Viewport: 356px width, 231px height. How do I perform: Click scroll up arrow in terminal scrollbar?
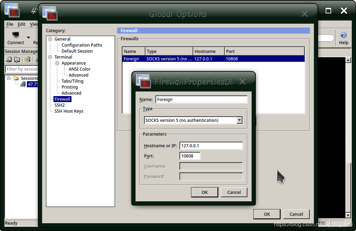pos(348,60)
